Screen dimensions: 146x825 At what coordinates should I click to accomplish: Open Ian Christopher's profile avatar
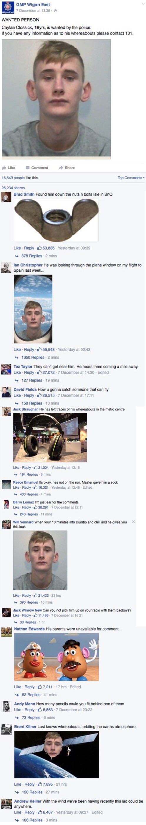[6, 268]
